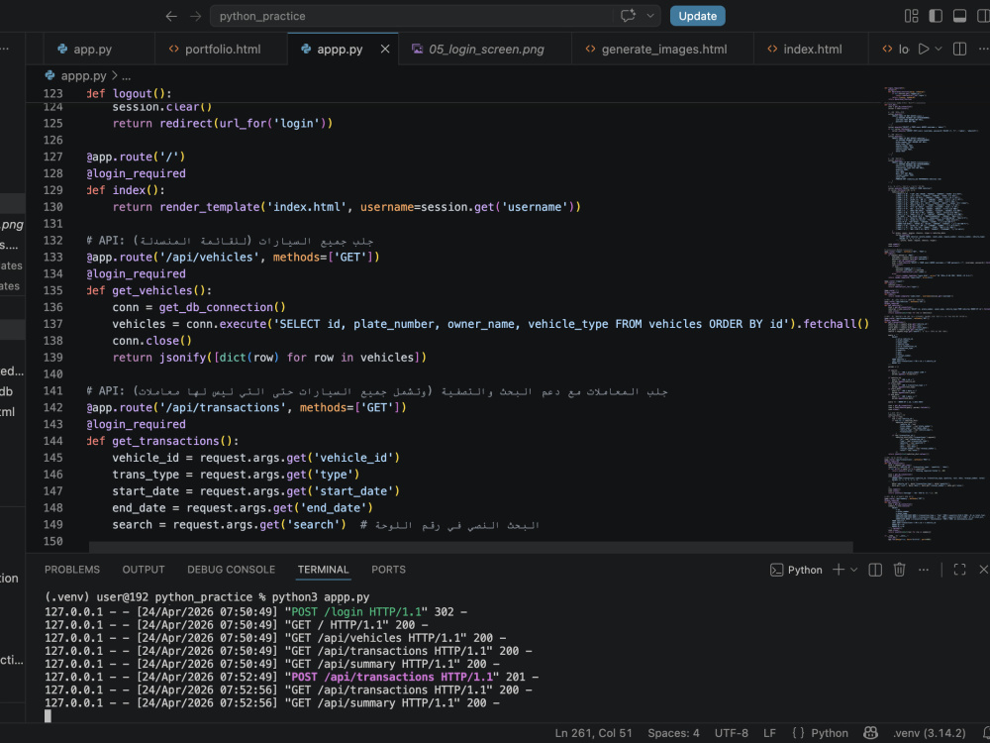
Task: Open the Copilot chat icon in title bar
Action: tap(628, 16)
